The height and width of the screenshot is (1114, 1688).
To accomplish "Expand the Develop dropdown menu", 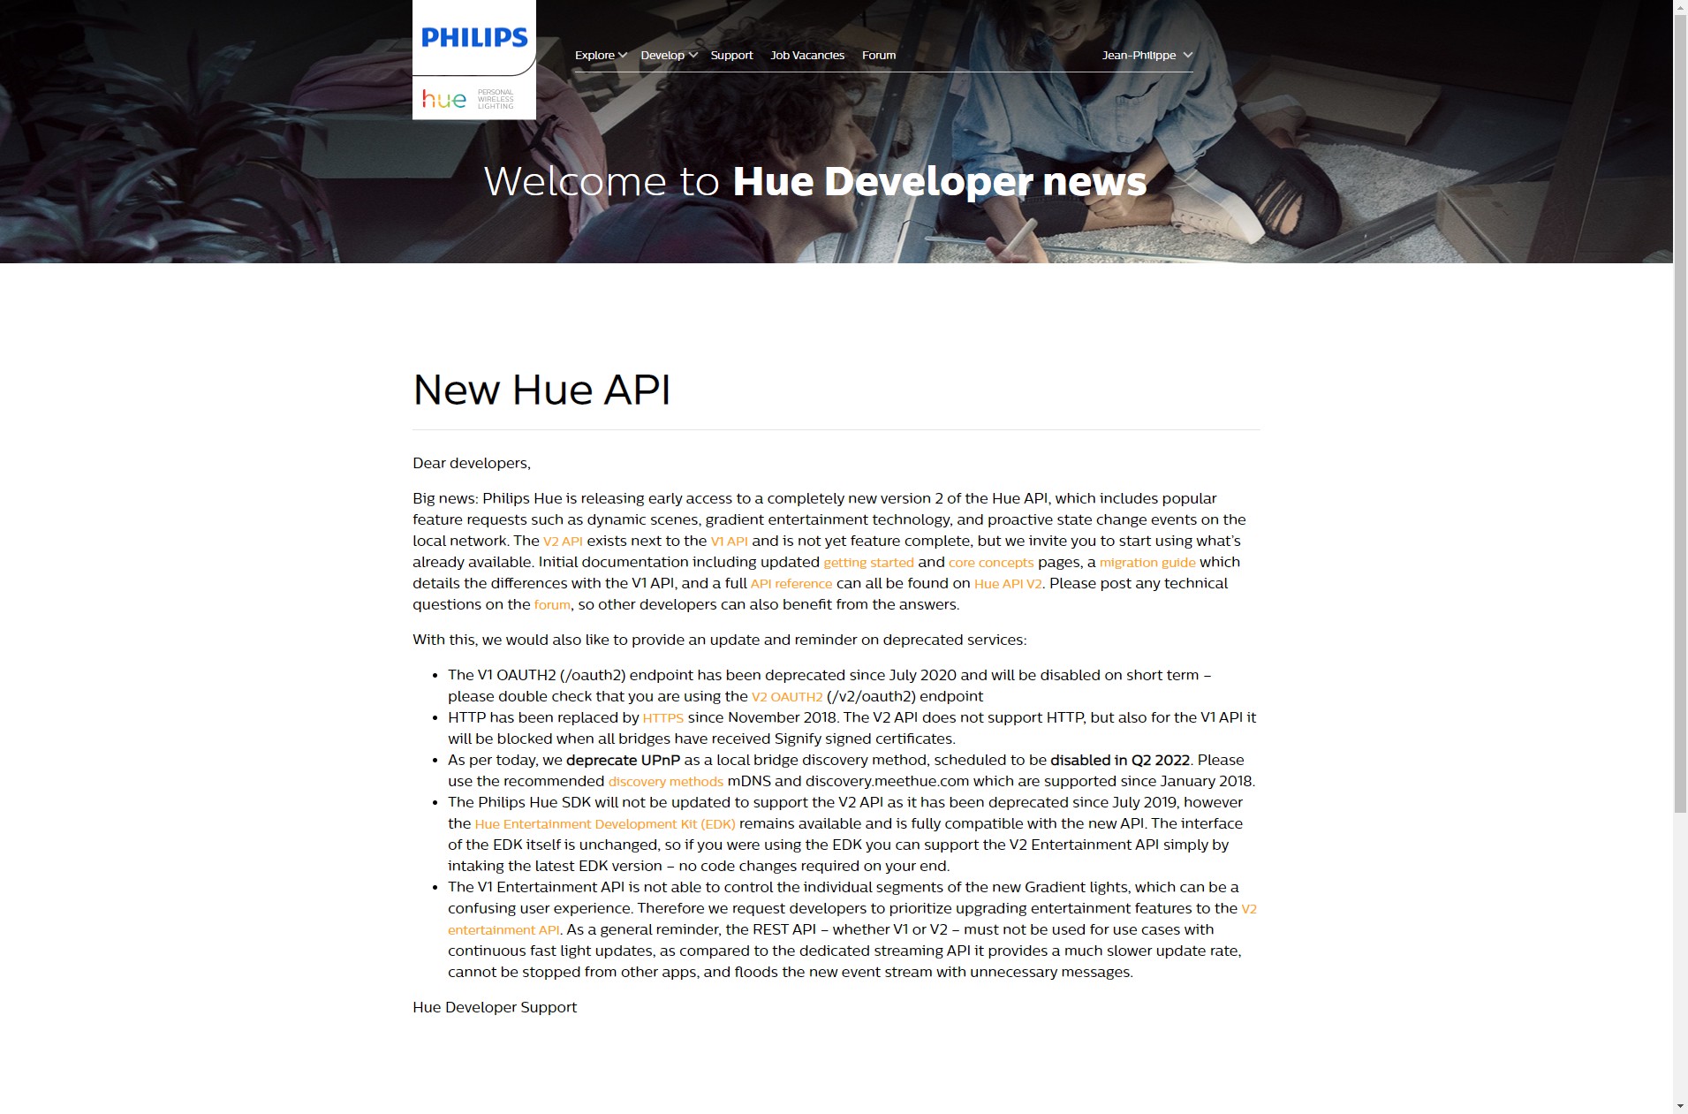I will [668, 55].
